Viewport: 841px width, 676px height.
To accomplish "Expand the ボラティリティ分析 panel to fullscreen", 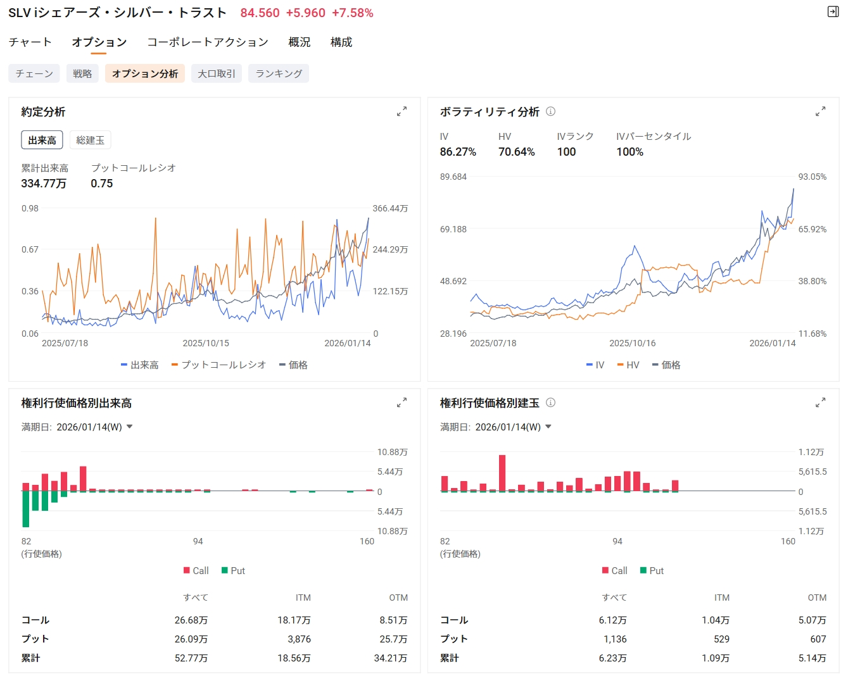I will coord(821,112).
